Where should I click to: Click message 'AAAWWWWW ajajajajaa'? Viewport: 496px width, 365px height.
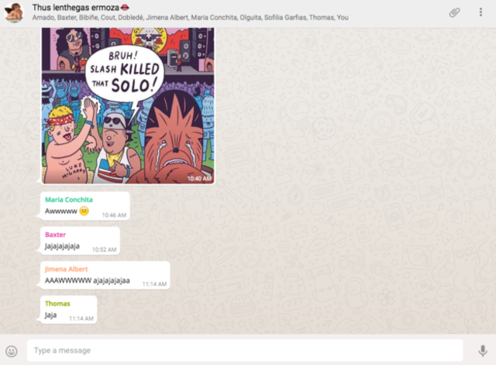[88, 281]
